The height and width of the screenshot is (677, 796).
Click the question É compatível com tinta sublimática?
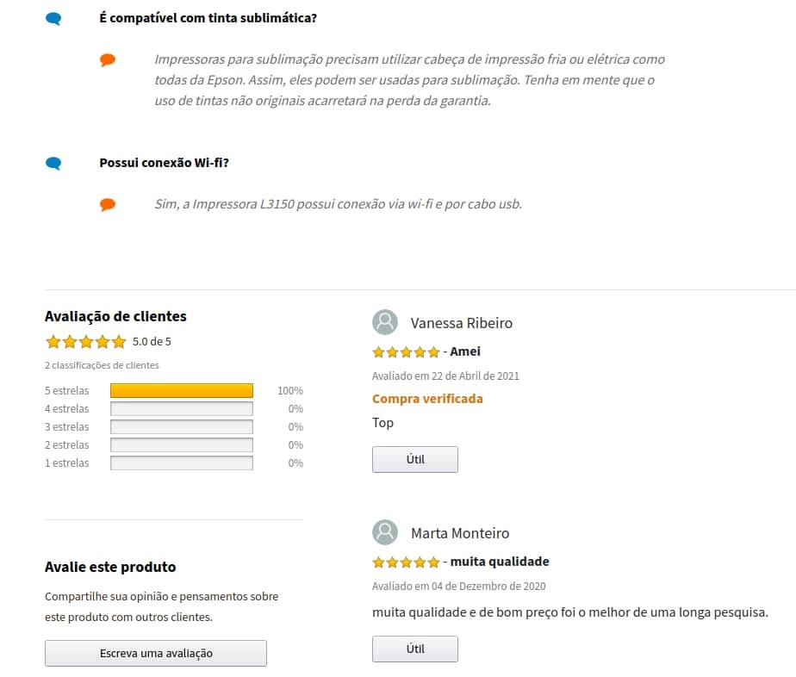[208, 18]
